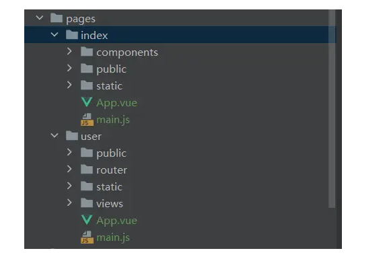
Task: Click the components folder icon
Action: pyautogui.click(x=87, y=52)
